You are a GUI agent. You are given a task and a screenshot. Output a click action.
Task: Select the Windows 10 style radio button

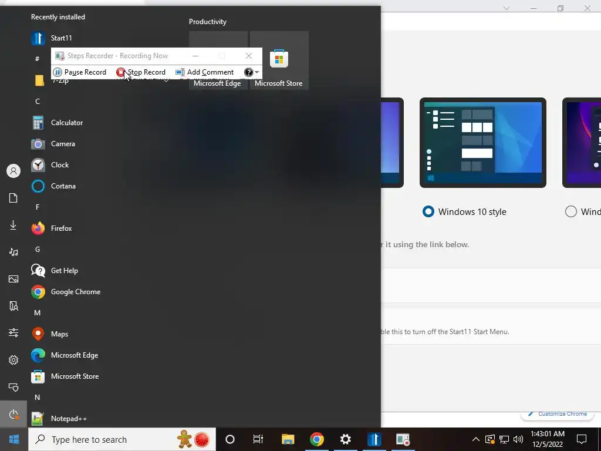tap(428, 211)
